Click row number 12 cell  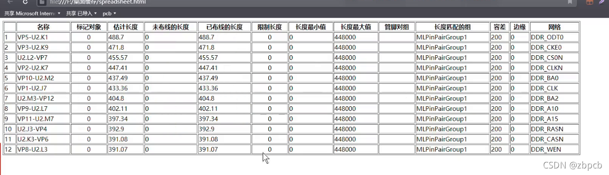tap(9, 149)
